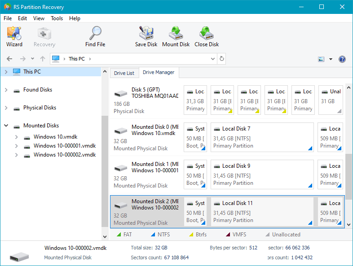Expand Windows 10-000001.vmdk tree node
Screen dimensions: 353x266
[x=17, y=146]
